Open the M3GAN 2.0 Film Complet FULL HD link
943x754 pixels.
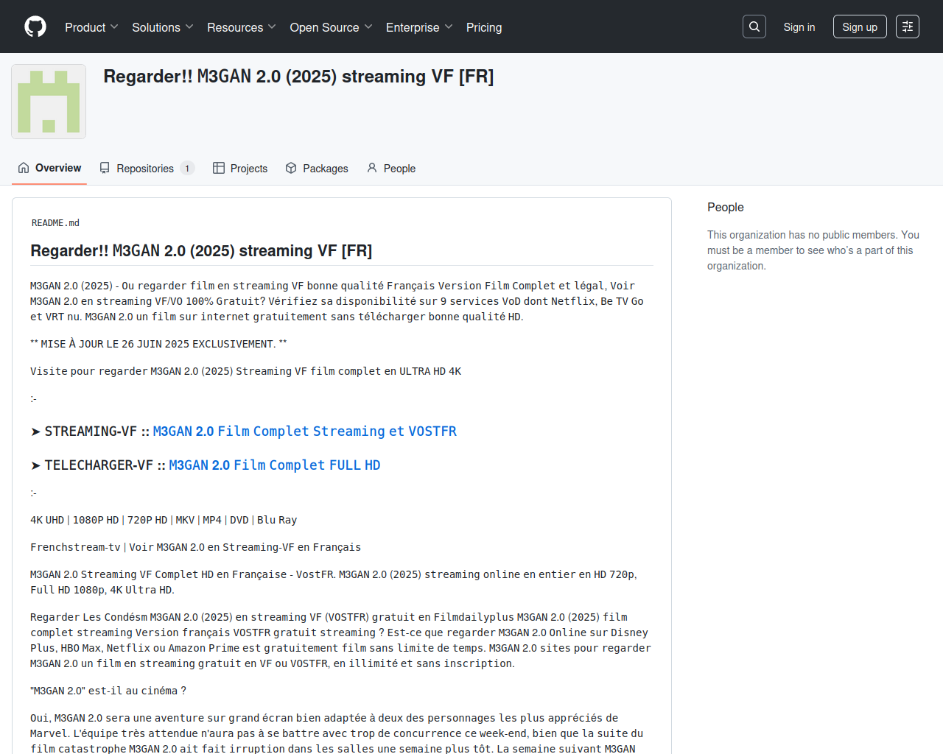pos(275,465)
